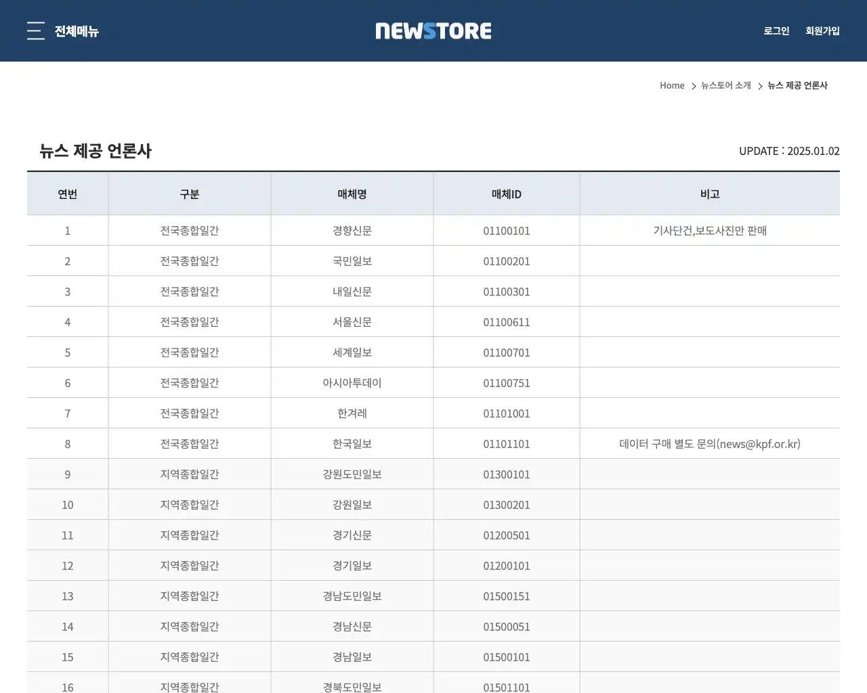Viewport: 867px width, 693px height.
Task: Click media ID 01100101
Action: pyautogui.click(x=507, y=231)
